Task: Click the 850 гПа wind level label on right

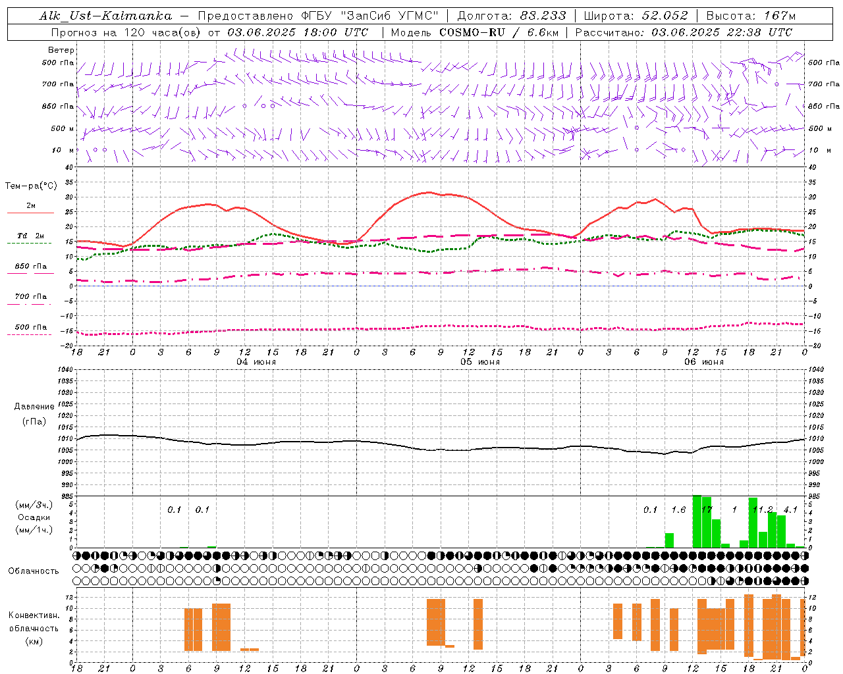Action: 824,106
